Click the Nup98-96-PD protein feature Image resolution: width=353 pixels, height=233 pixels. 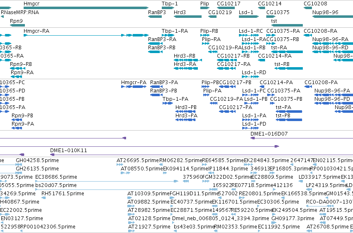[334, 103]
